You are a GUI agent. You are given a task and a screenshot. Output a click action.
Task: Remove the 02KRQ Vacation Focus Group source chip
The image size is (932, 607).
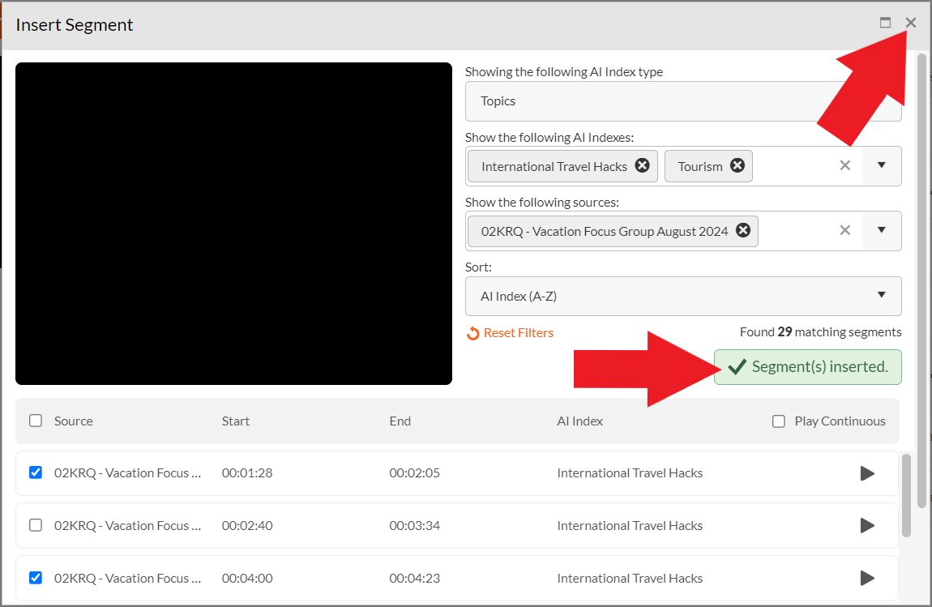pyautogui.click(x=743, y=230)
